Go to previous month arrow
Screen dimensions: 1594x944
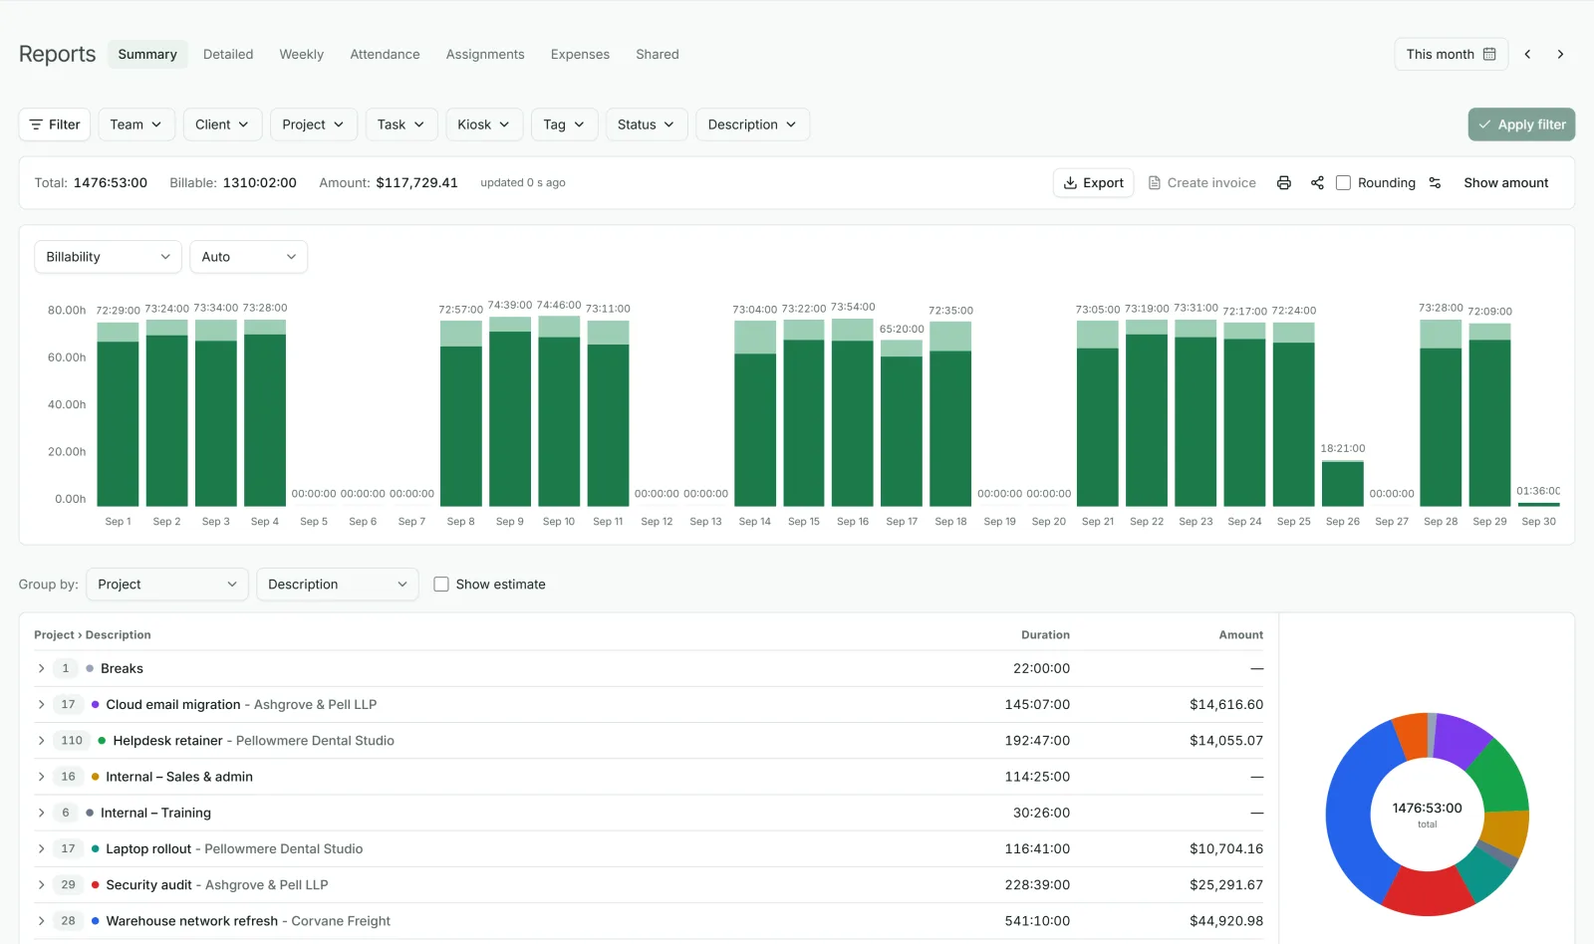click(x=1527, y=55)
